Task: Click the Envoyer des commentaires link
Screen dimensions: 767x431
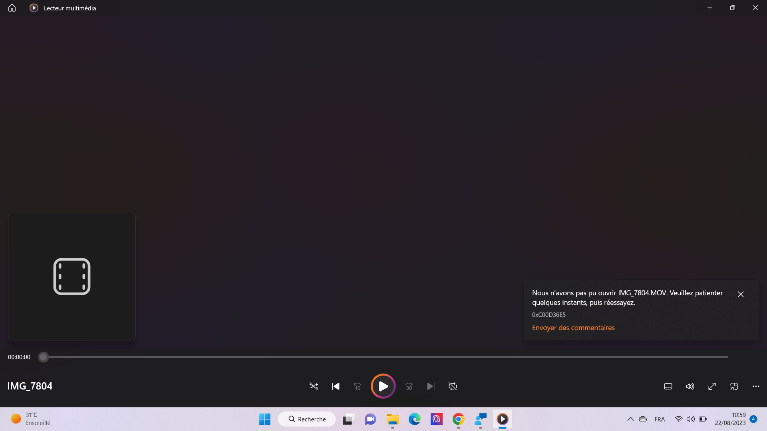Action: (573, 328)
